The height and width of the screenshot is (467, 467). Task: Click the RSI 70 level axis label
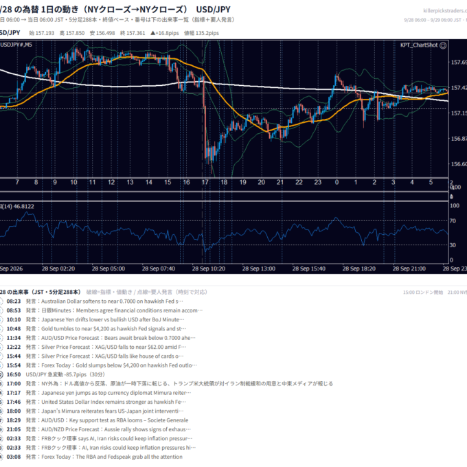coord(453,221)
